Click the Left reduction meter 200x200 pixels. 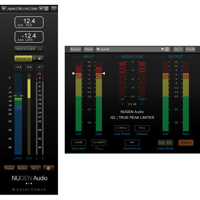coord(122,79)
